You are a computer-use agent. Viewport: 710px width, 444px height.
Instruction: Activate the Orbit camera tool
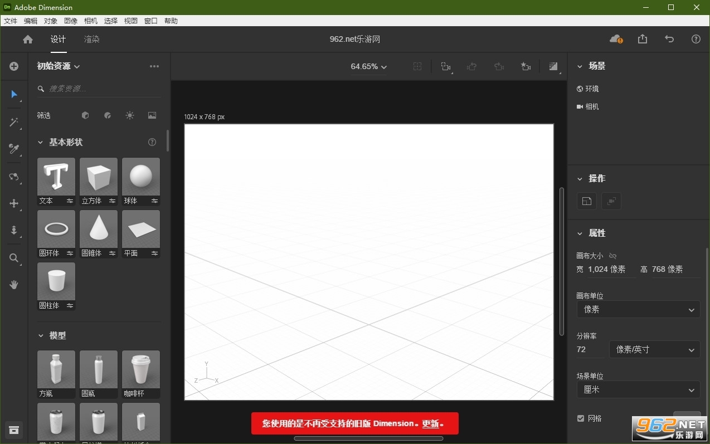point(14,177)
